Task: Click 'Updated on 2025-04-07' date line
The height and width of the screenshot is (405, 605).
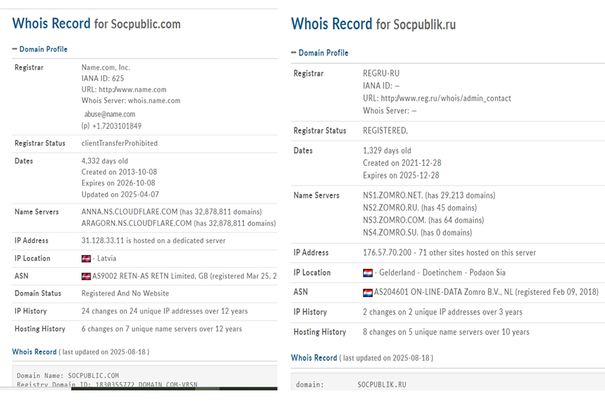Action: click(120, 194)
